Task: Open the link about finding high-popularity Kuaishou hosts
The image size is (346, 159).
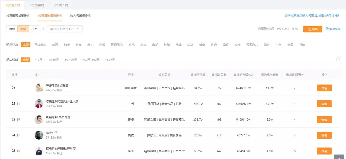Action: click(x=312, y=16)
